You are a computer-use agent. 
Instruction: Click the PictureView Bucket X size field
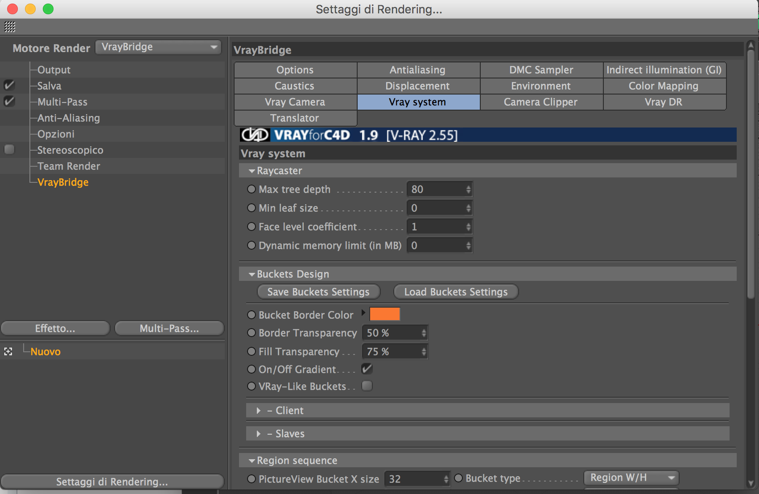417,479
